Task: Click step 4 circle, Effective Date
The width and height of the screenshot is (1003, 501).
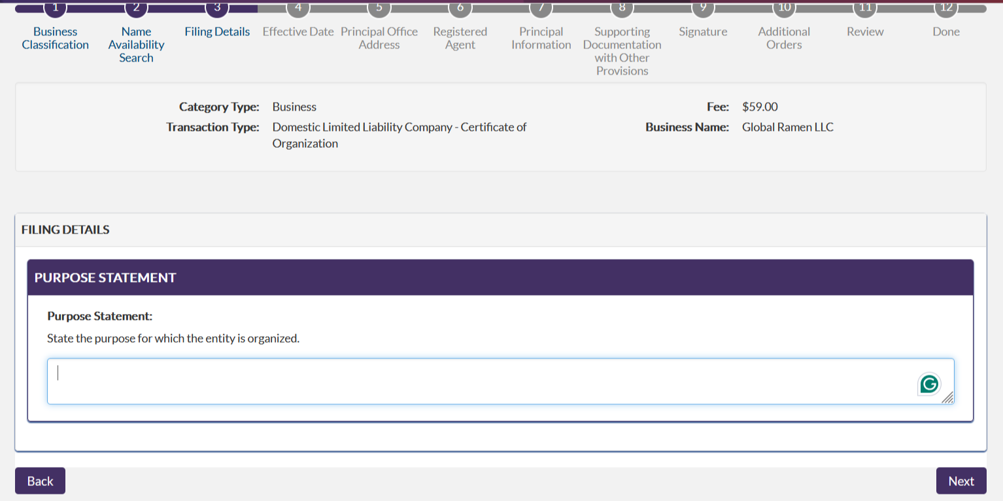Action: click(298, 7)
